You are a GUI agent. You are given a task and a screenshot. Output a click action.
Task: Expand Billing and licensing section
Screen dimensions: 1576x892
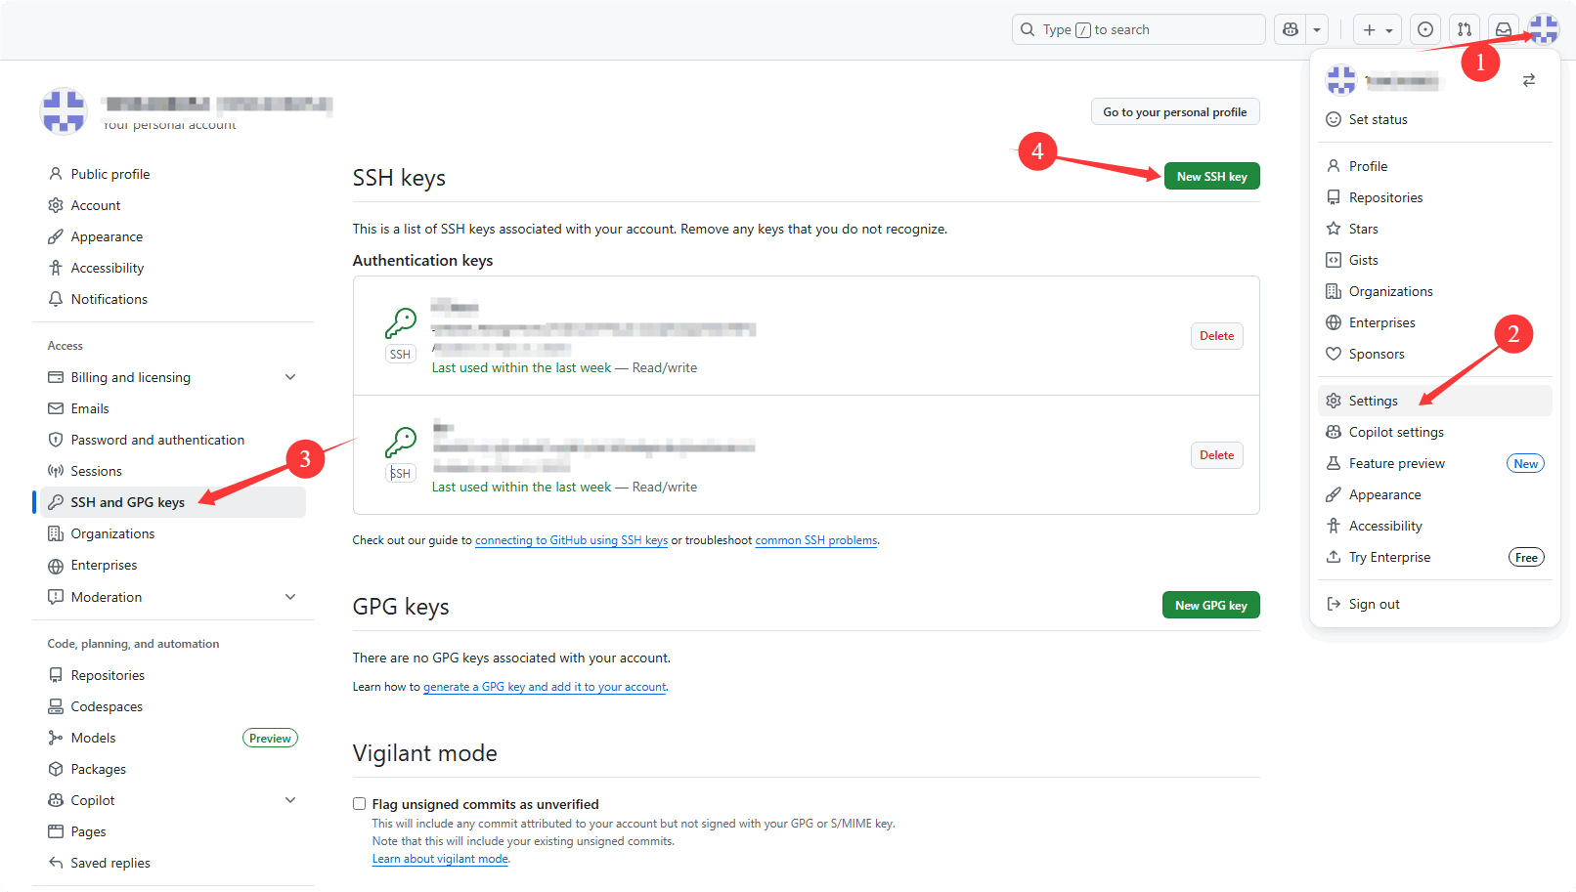[x=290, y=377]
